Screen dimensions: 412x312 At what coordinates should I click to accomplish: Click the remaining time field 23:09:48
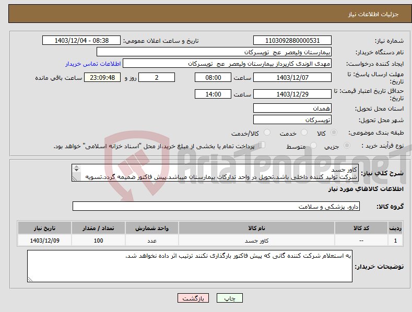coord(102,77)
